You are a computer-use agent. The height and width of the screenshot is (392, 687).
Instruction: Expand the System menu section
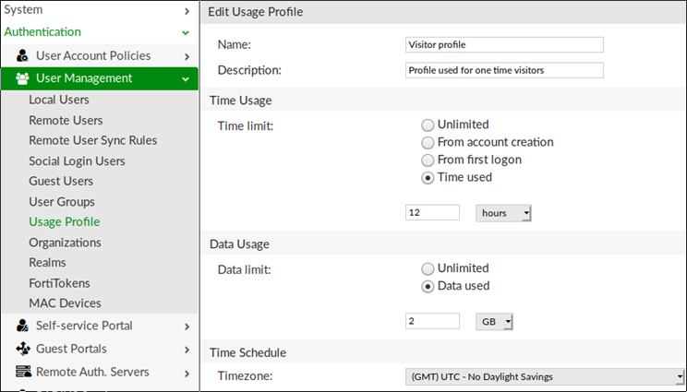[97, 10]
